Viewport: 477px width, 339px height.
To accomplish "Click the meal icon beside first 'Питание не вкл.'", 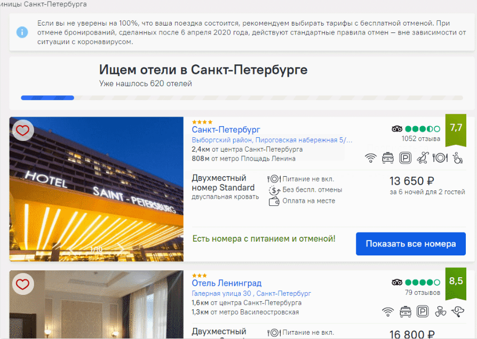I will click(x=274, y=179).
